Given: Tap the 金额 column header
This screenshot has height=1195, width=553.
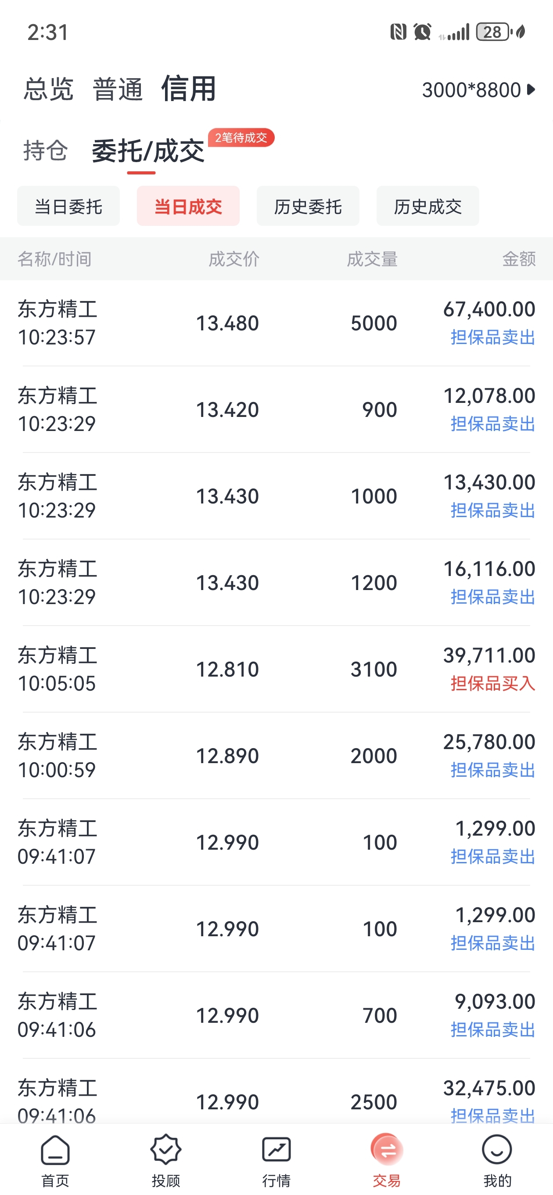Looking at the screenshot, I should [519, 259].
